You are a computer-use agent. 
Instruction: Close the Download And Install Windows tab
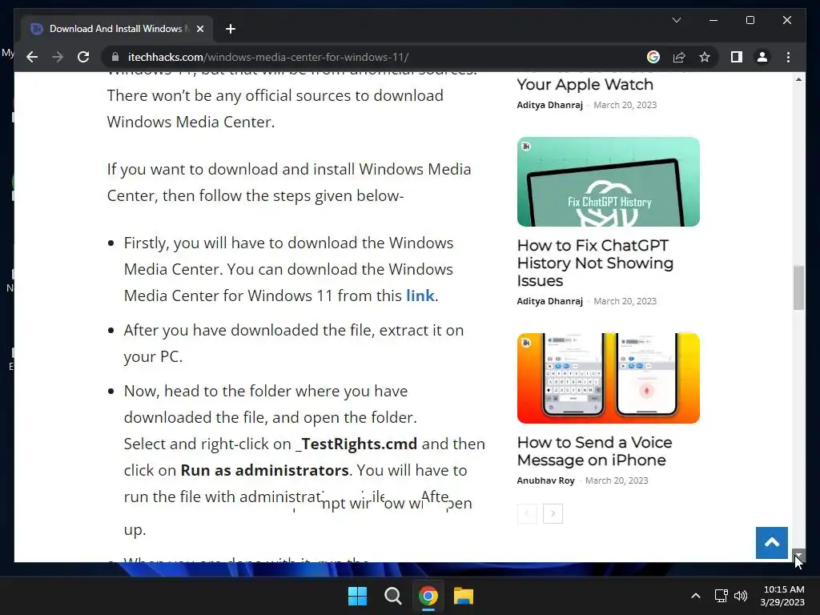tap(199, 29)
